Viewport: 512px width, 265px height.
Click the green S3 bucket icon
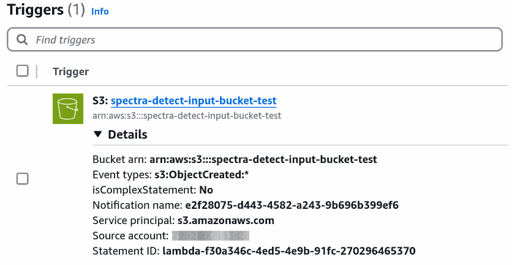[x=68, y=109]
